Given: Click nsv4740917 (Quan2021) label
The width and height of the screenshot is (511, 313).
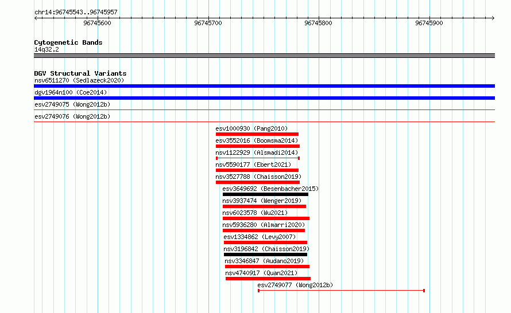Looking at the screenshot, I should click(x=262, y=273).
